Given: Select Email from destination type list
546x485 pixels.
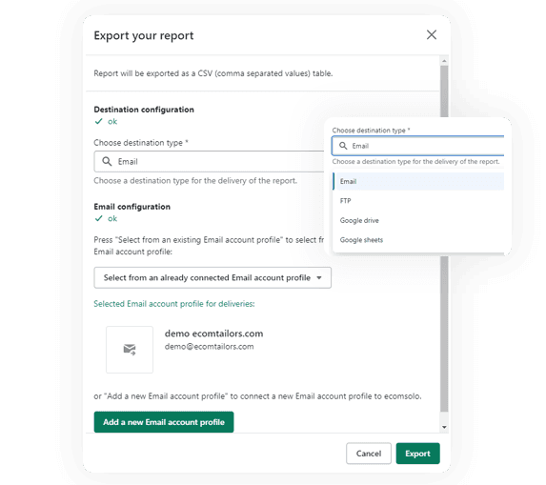Looking at the screenshot, I should click(x=418, y=181).
